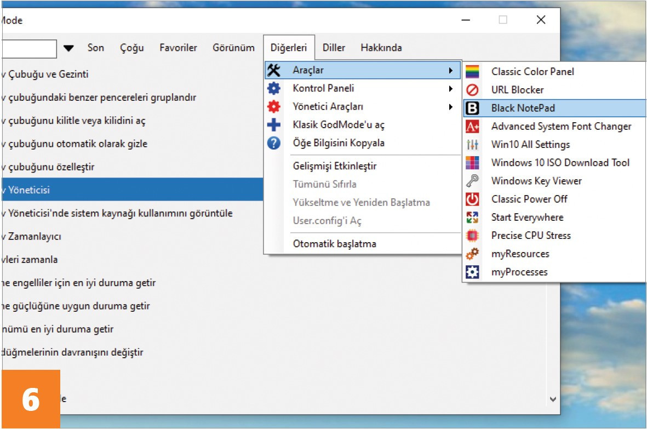
Task: Click the Windows Key Viewer key icon
Action: (472, 181)
